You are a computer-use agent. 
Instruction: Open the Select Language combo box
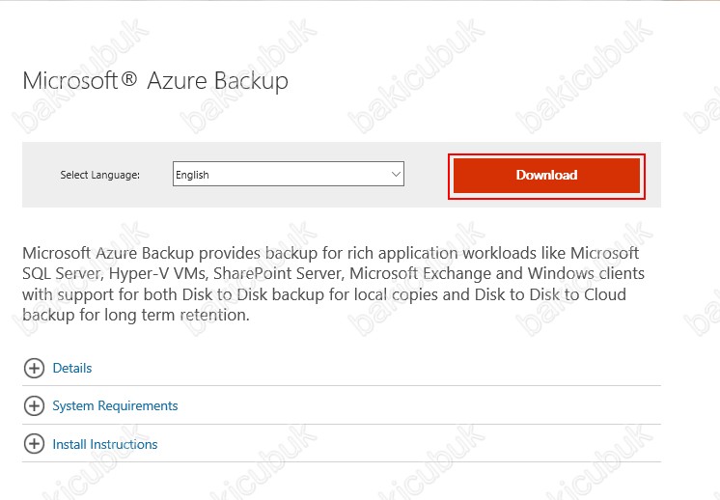(289, 174)
